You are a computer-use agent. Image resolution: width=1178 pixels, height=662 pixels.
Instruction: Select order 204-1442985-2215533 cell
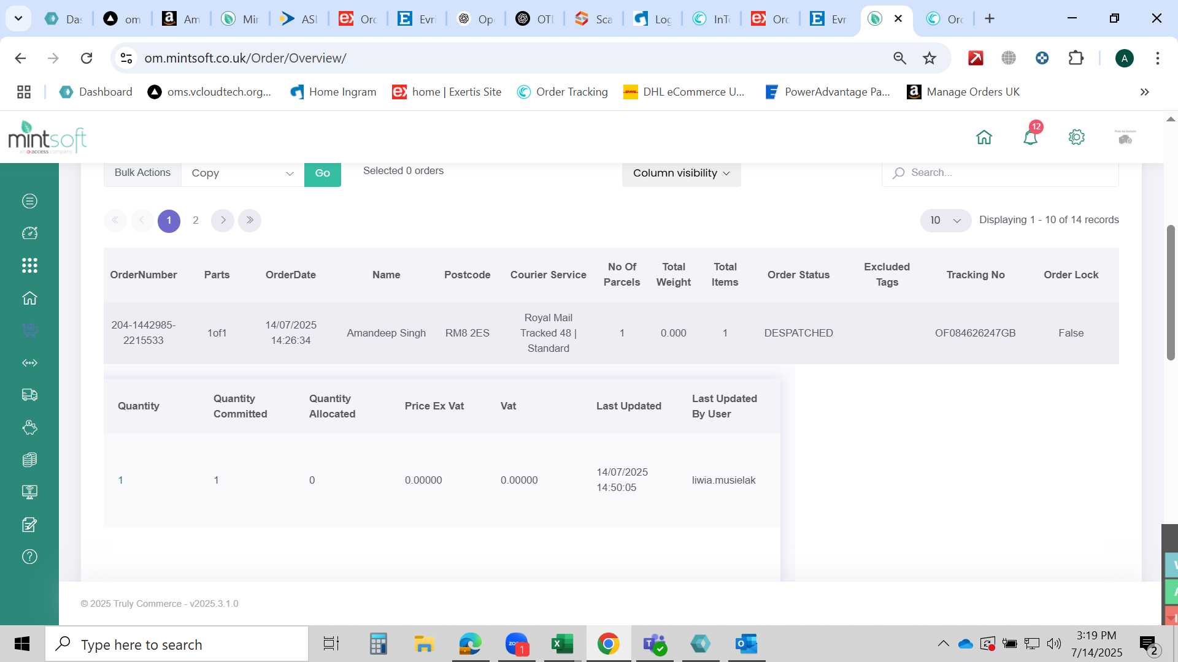[x=144, y=333]
